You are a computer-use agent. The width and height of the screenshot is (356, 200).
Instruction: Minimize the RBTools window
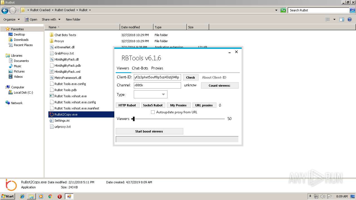coord(229,52)
